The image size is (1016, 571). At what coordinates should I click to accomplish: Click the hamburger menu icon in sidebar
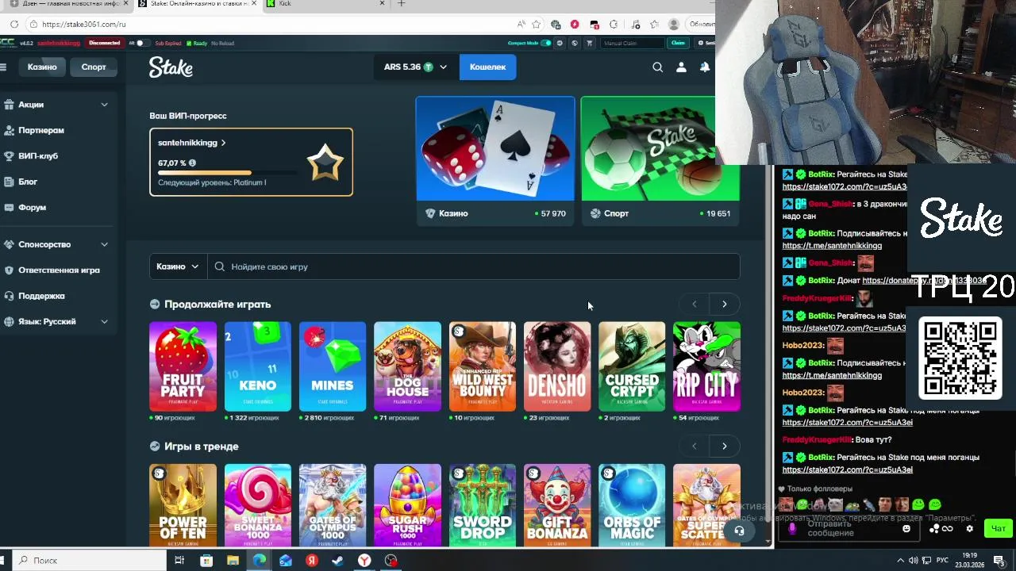tap(3, 67)
